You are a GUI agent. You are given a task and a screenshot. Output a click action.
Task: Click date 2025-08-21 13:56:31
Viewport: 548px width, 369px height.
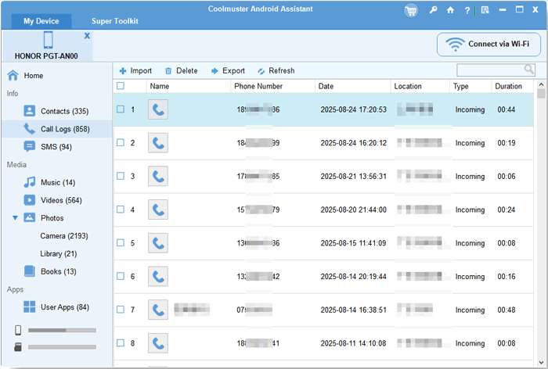353,177
